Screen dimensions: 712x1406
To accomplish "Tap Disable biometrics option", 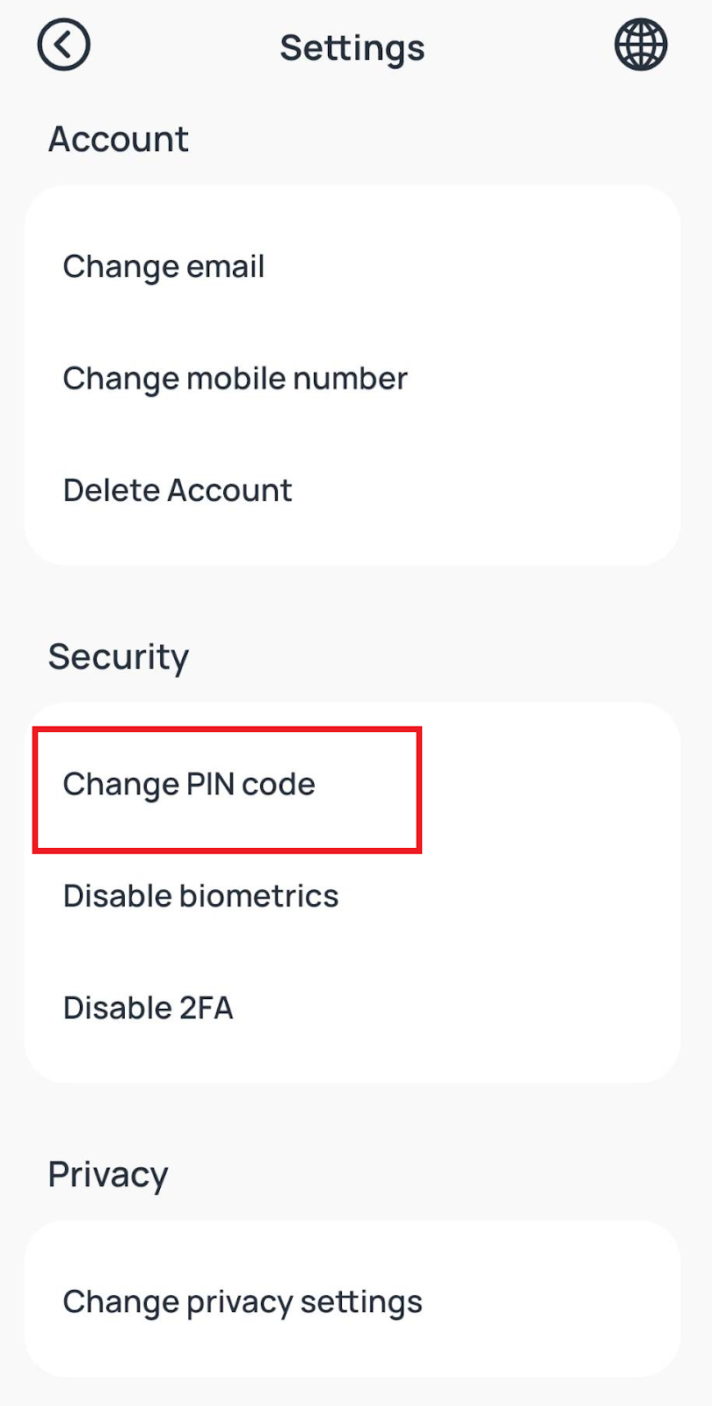I will pyautogui.click(x=200, y=896).
